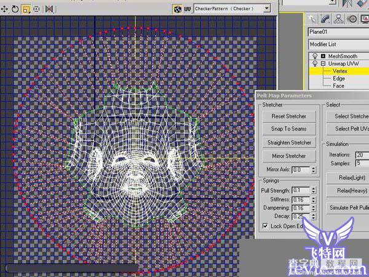
Task: Click the Mirror Axis value field
Action: pyautogui.click(x=301, y=170)
